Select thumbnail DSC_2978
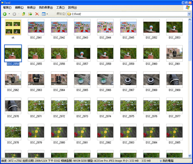193x164 pixels. (x=13, y=132)
